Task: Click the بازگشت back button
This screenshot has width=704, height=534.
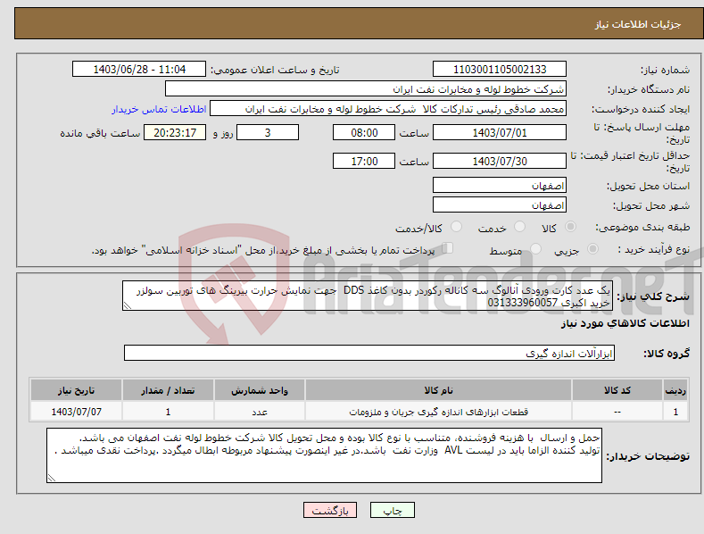Action: click(x=330, y=510)
